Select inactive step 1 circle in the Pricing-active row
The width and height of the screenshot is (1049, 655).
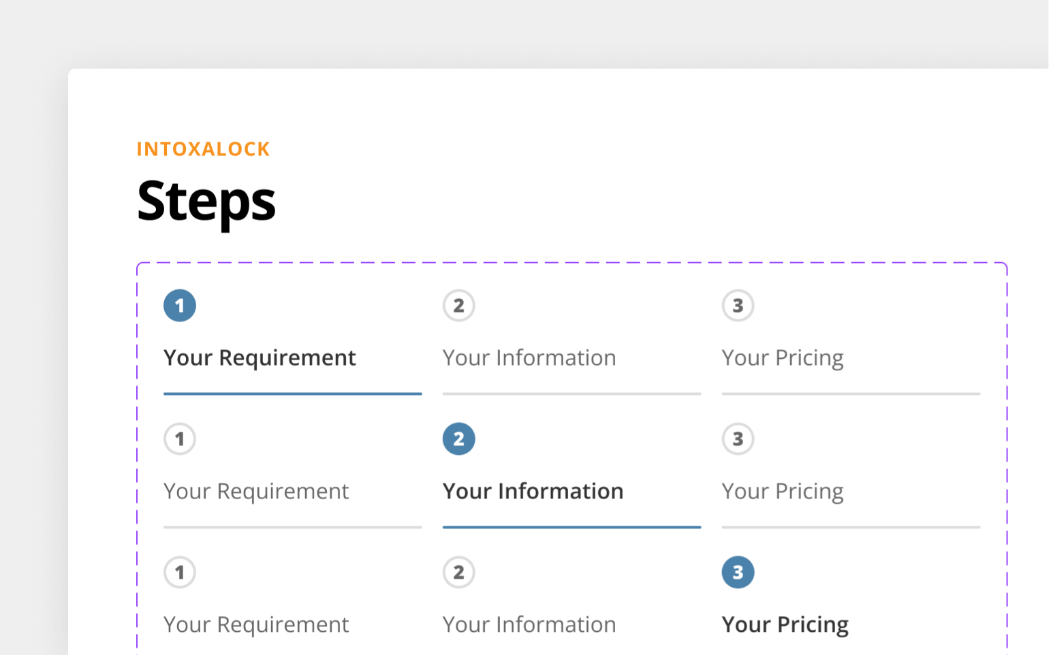click(180, 573)
